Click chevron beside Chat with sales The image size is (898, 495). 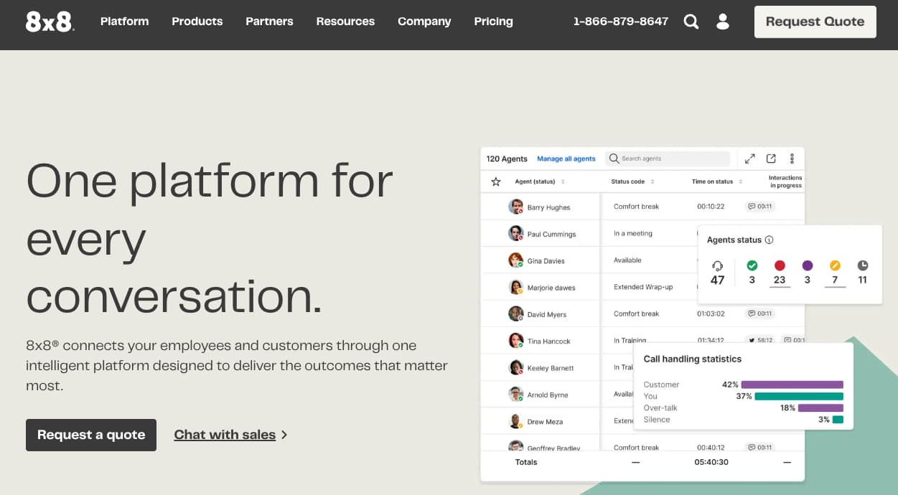click(x=284, y=435)
